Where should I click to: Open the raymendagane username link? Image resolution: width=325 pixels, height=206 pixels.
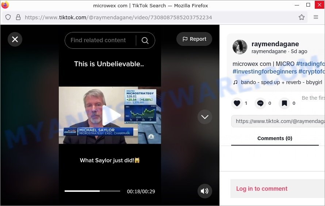275,44
